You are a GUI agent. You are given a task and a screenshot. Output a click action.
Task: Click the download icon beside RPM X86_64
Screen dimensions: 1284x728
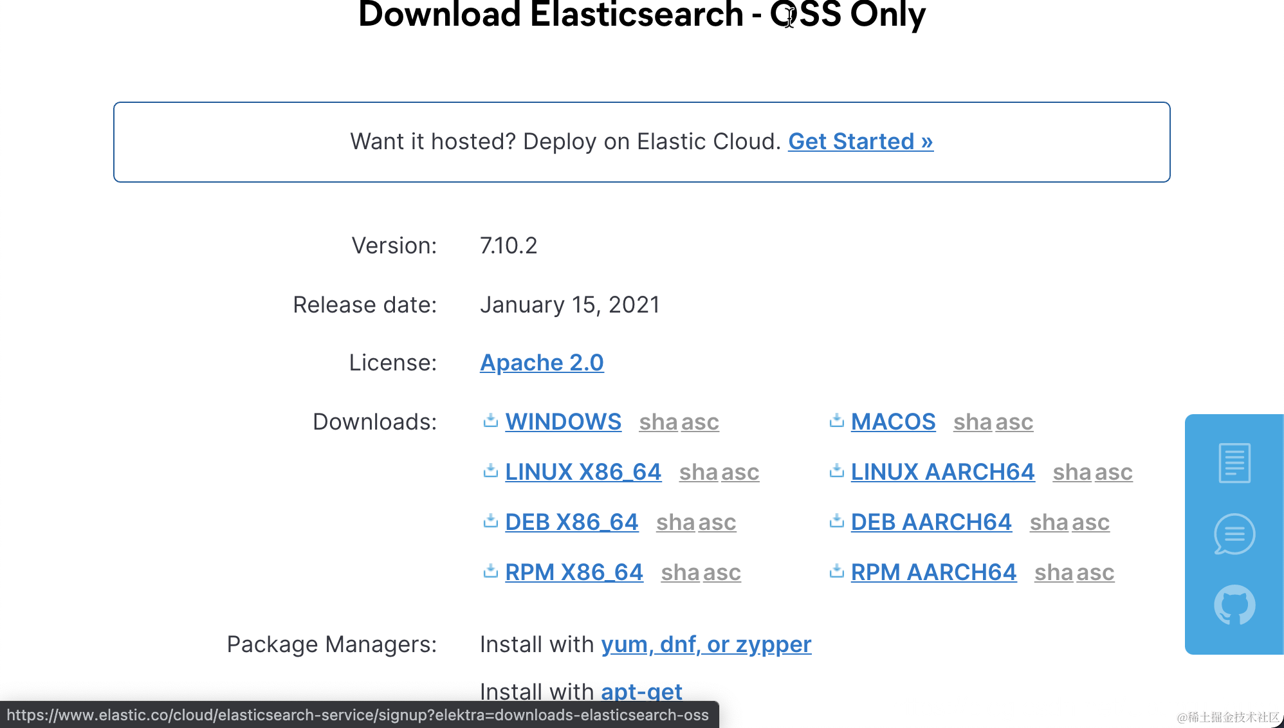click(491, 572)
